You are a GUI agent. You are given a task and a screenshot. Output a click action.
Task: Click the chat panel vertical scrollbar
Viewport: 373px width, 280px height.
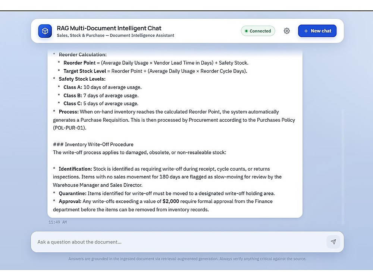(343, 167)
